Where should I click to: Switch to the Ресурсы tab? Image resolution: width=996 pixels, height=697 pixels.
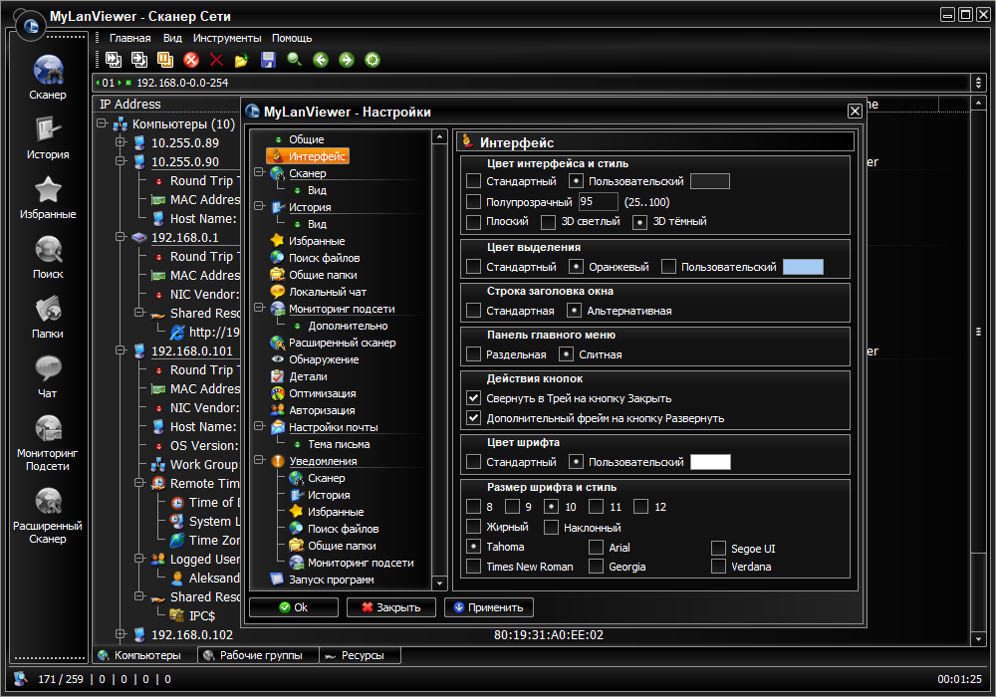click(x=360, y=655)
